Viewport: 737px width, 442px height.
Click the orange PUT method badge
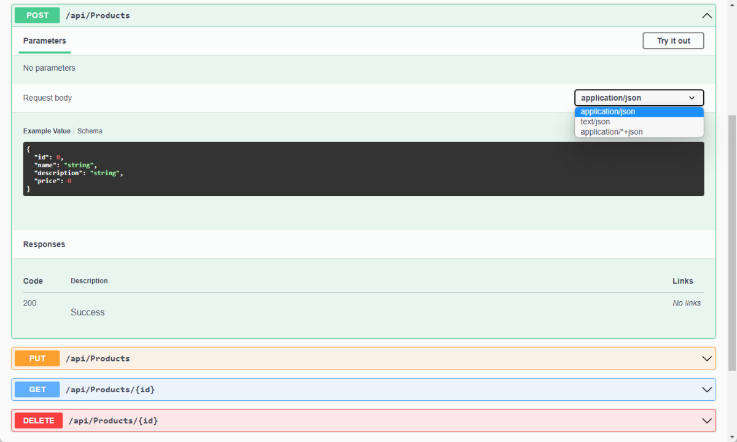(37, 358)
